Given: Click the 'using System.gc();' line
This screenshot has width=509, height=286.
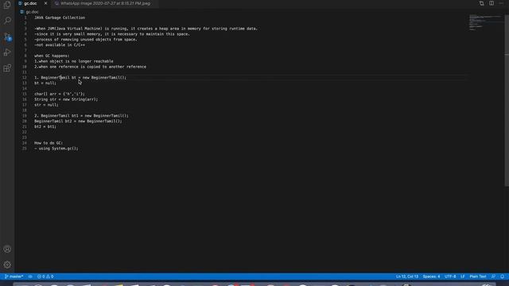Looking at the screenshot, I should 56,149.
